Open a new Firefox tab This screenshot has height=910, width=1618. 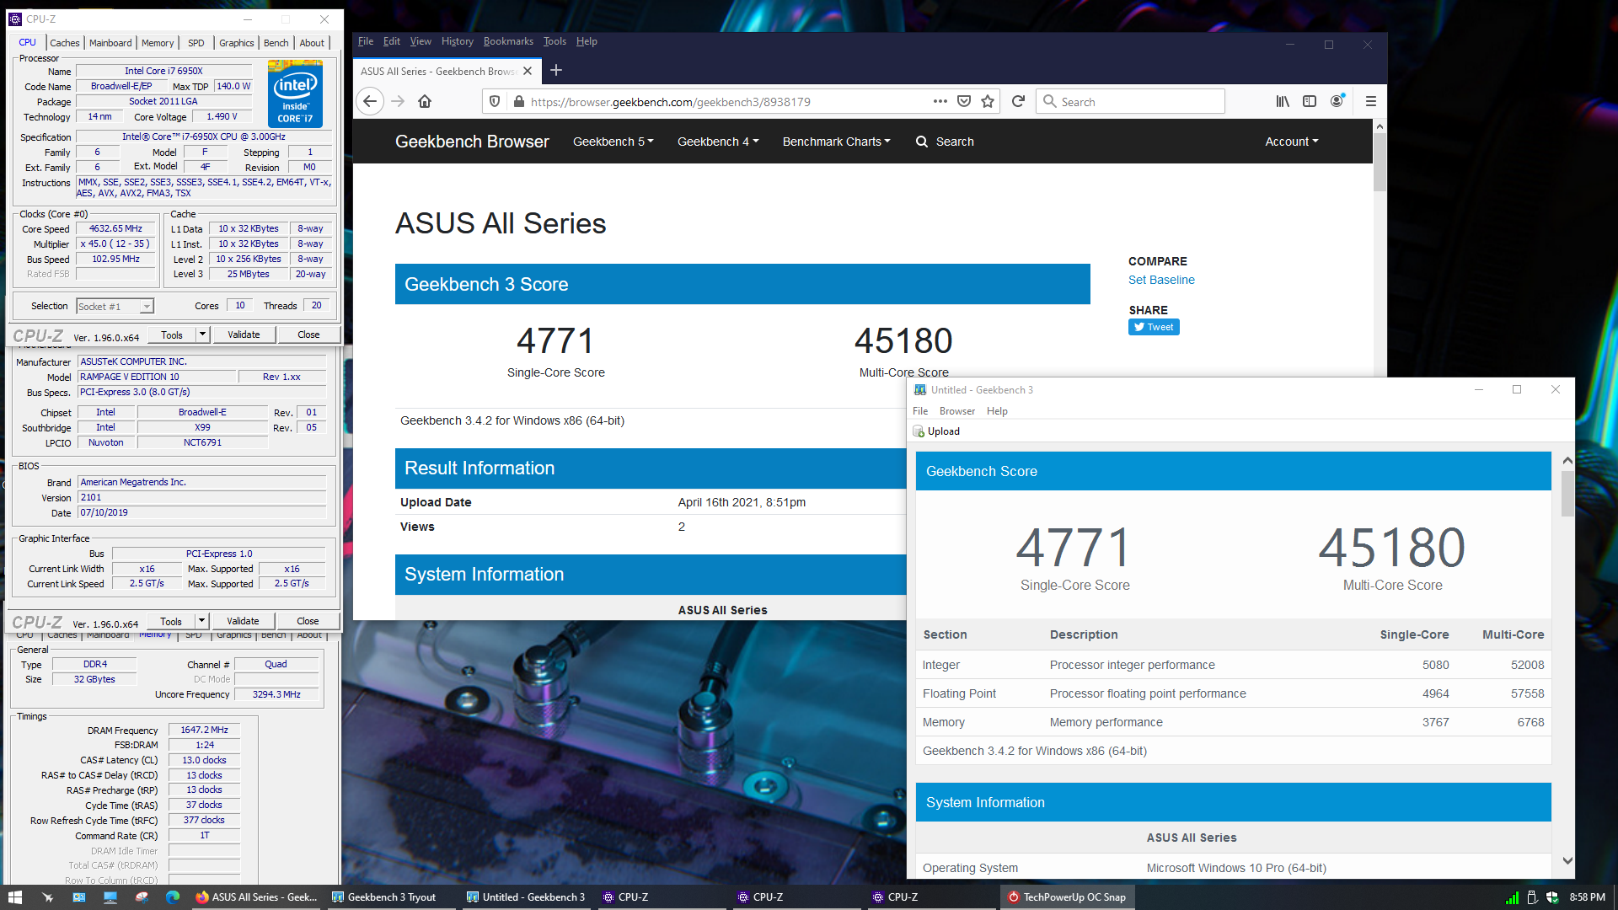coord(556,71)
